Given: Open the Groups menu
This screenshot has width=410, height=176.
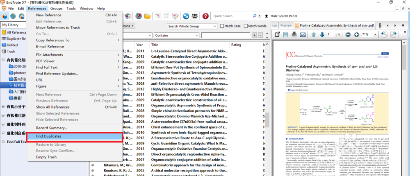Looking at the screenshot, I should 57,8.
